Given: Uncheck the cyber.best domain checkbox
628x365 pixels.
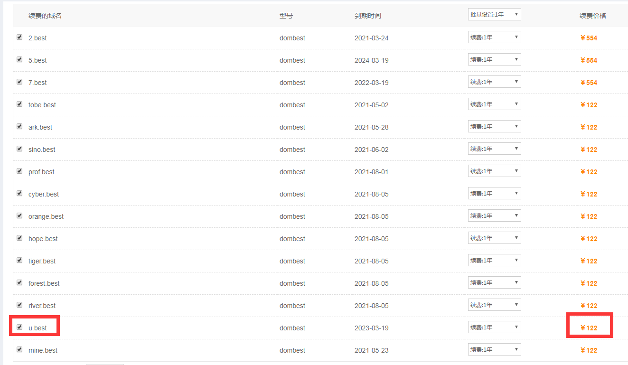Looking at the screenshot, I should 19,193.
